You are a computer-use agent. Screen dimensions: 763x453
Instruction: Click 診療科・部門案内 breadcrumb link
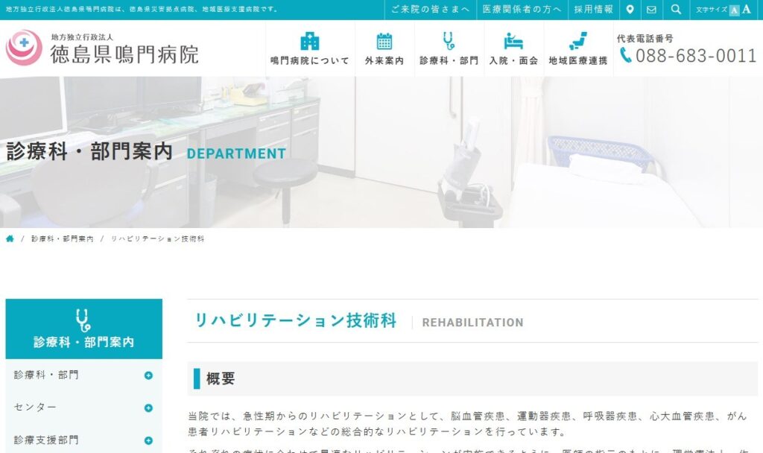[63, 239]
